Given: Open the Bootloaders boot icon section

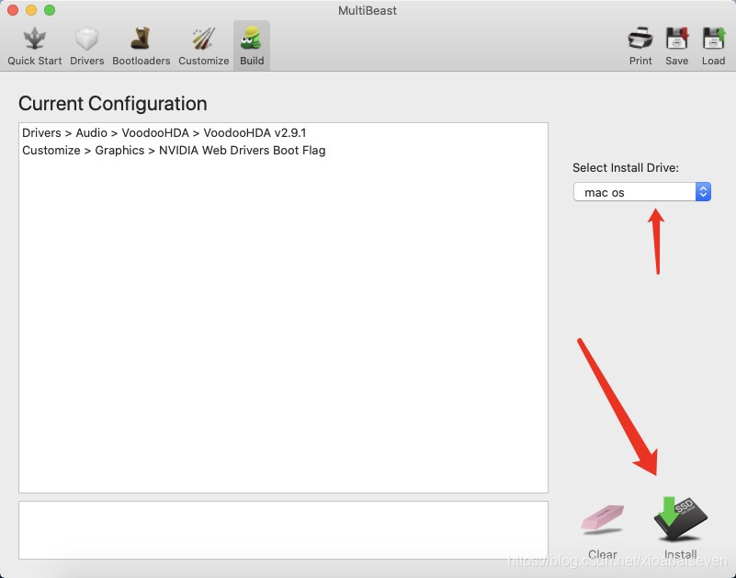Looking at the screenshot, I should pos(141,46).
